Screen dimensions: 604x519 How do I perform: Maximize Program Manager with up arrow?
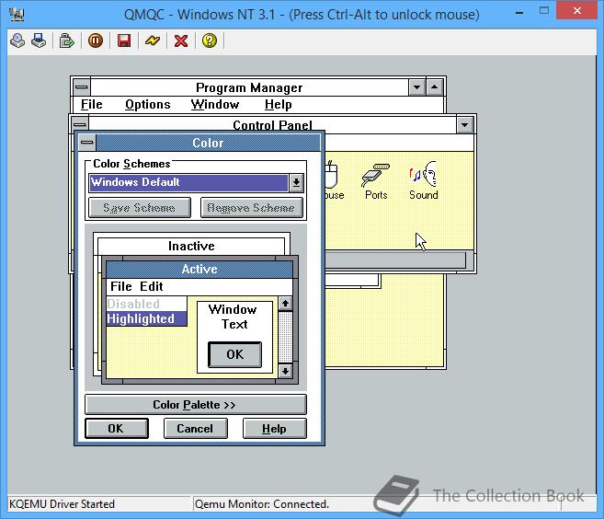(434, 87)
